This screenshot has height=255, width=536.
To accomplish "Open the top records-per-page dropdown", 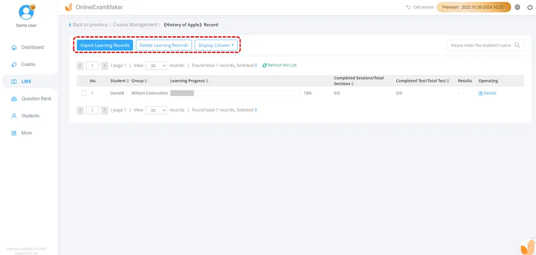I will click(156, 66).
